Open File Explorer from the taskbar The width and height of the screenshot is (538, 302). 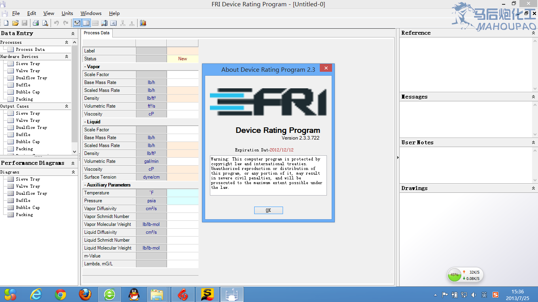click(157, 295)
